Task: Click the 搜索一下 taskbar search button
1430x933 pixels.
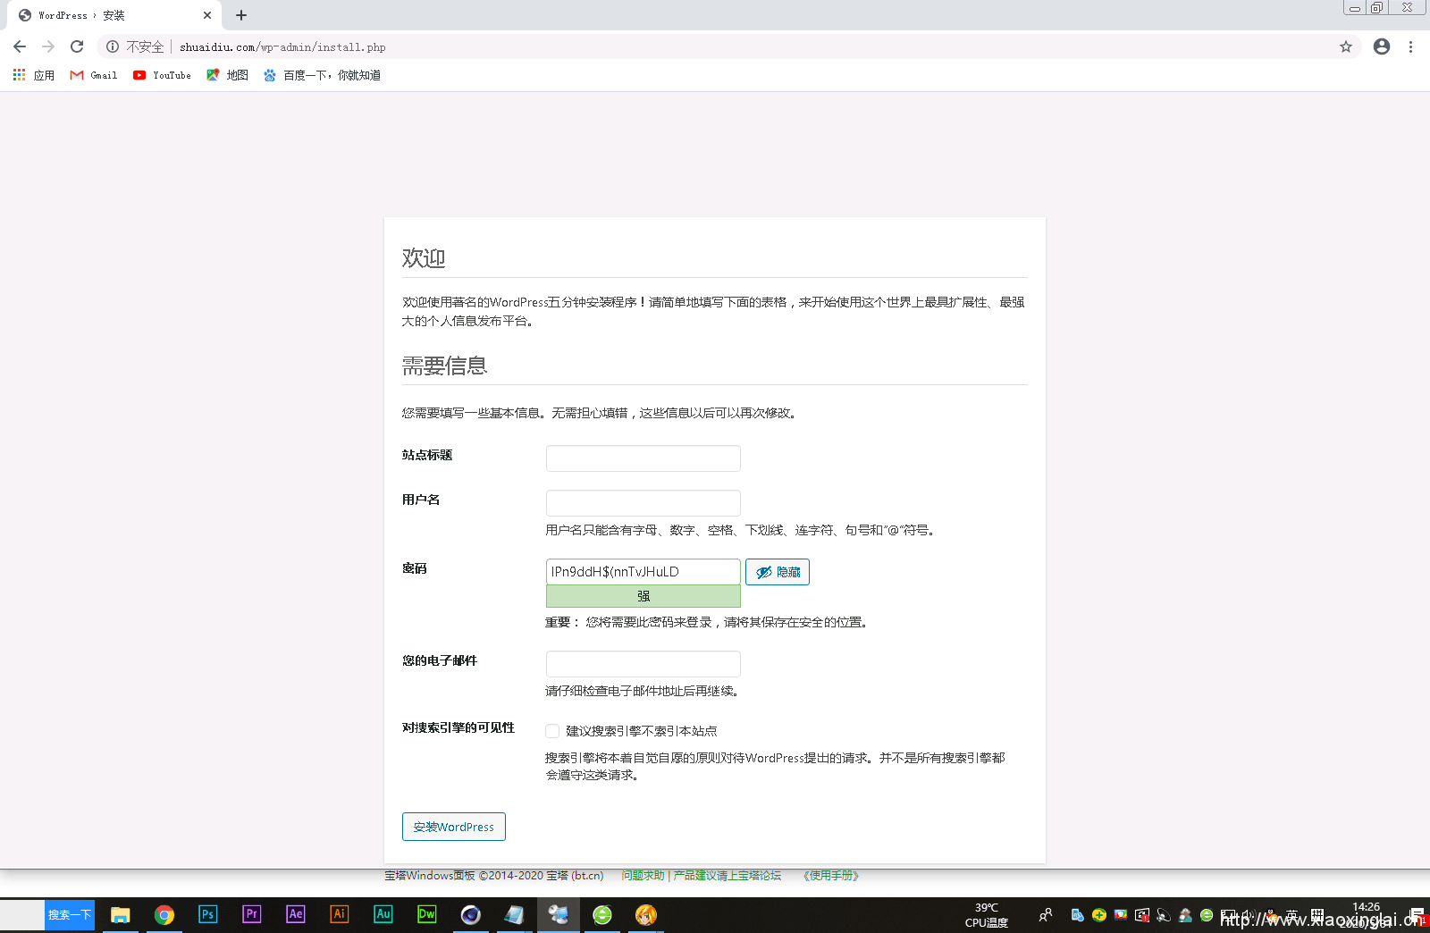Action: (70, 915)
